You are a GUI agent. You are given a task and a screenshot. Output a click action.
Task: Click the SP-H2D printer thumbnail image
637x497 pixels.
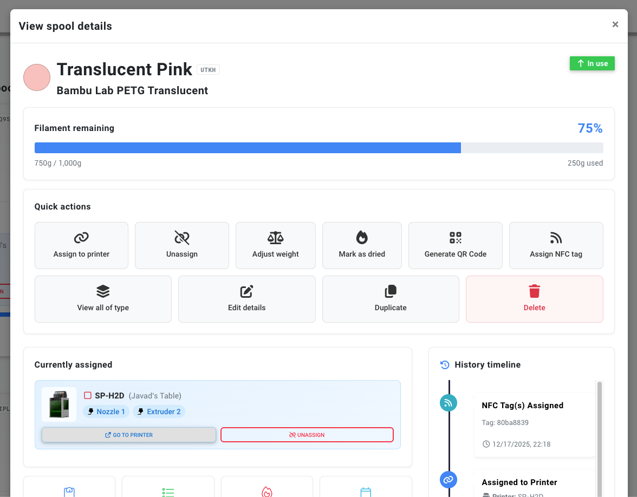coord(60,404)
